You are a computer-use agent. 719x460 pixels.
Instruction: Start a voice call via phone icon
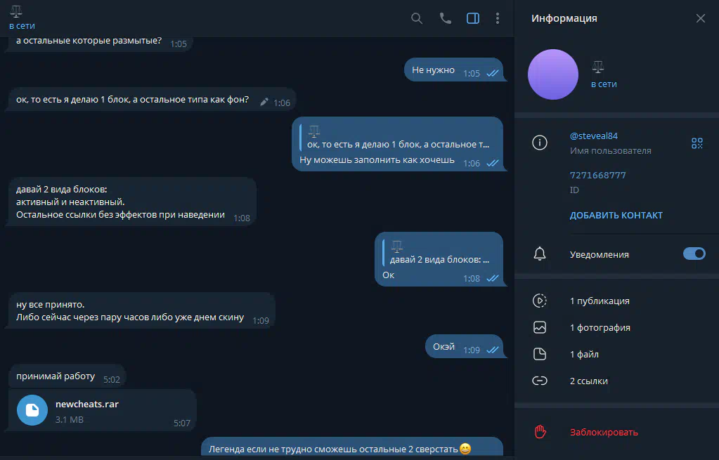click(446, 18)
